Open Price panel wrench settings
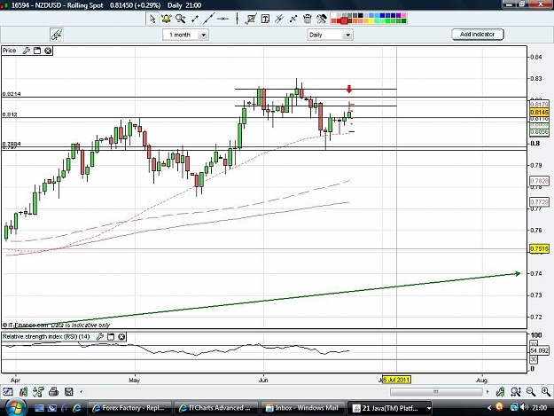 click(26, 51)
